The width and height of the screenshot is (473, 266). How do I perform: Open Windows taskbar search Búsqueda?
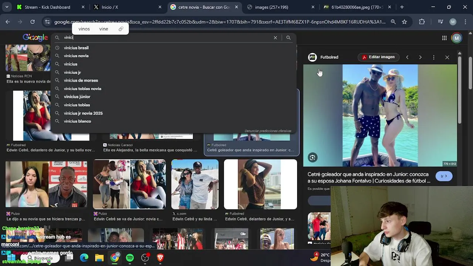(x=43, y=258)
